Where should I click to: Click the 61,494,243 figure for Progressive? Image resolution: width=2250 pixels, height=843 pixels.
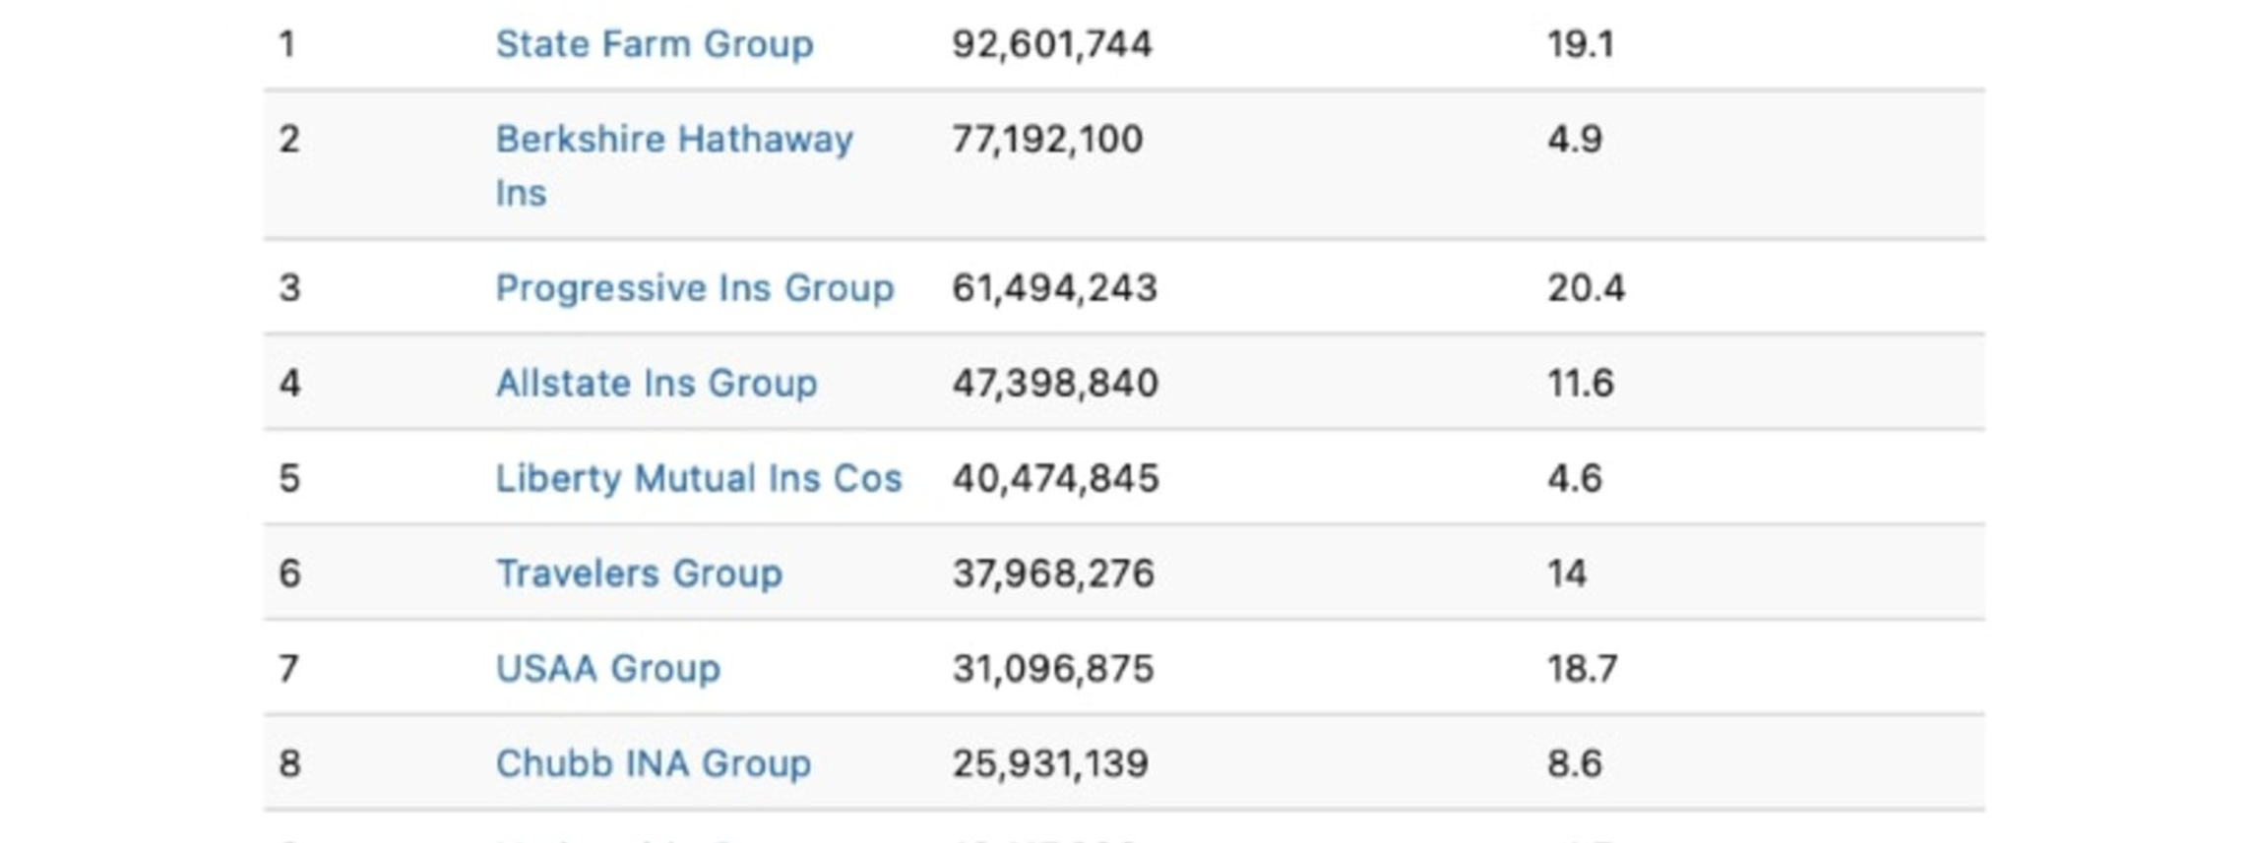(x=1054, y=288)
